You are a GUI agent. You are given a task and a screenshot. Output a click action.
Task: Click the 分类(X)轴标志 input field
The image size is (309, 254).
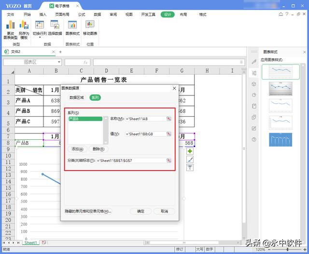tap(130, 160)
